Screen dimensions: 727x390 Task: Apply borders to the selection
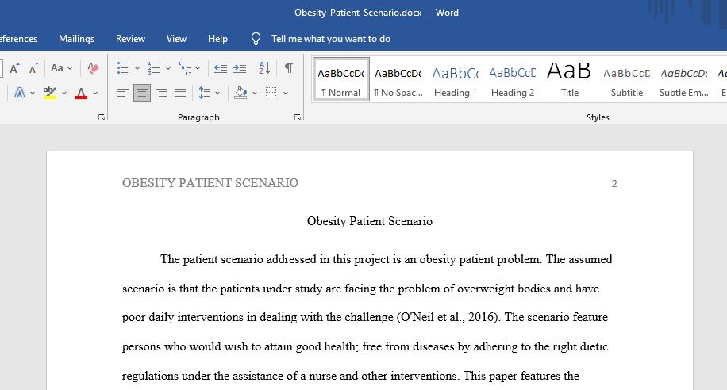(271, 93)
